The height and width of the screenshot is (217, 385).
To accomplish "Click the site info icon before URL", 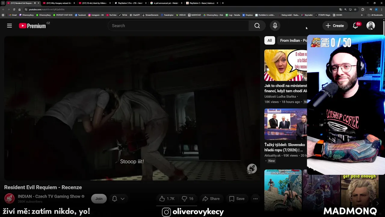I will coord(26,9).
